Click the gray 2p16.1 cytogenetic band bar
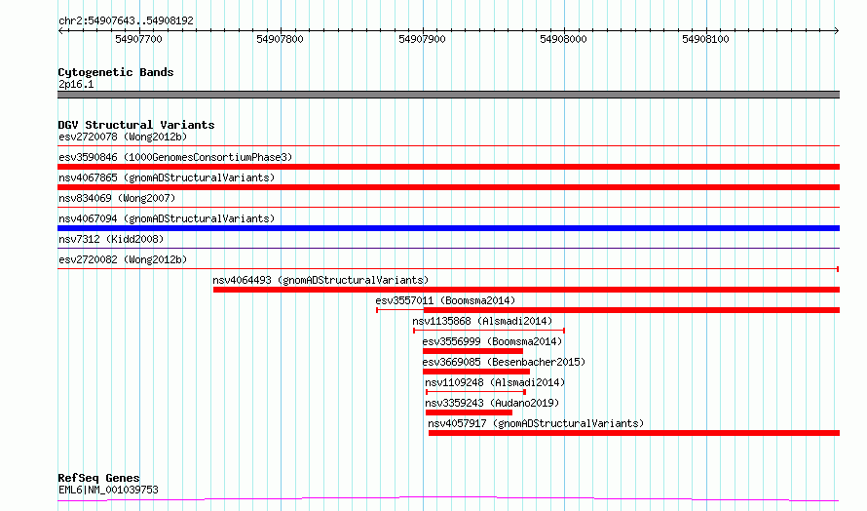Viewport: 867px width, 511px height. pyautogui.click(x=448, y=95)
